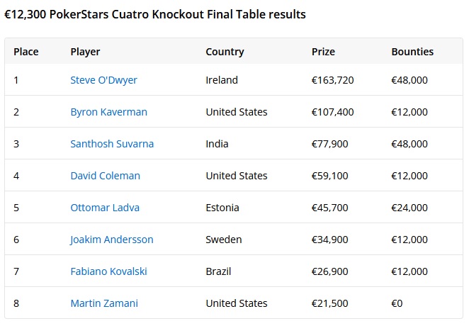Select the €0 bounties cell
469x326 pixels.
[397, 303]
